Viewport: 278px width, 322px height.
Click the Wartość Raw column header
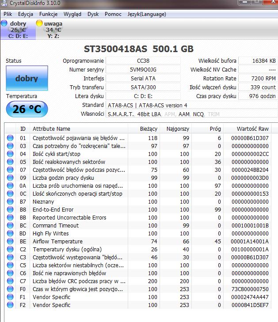coord(248,129)
